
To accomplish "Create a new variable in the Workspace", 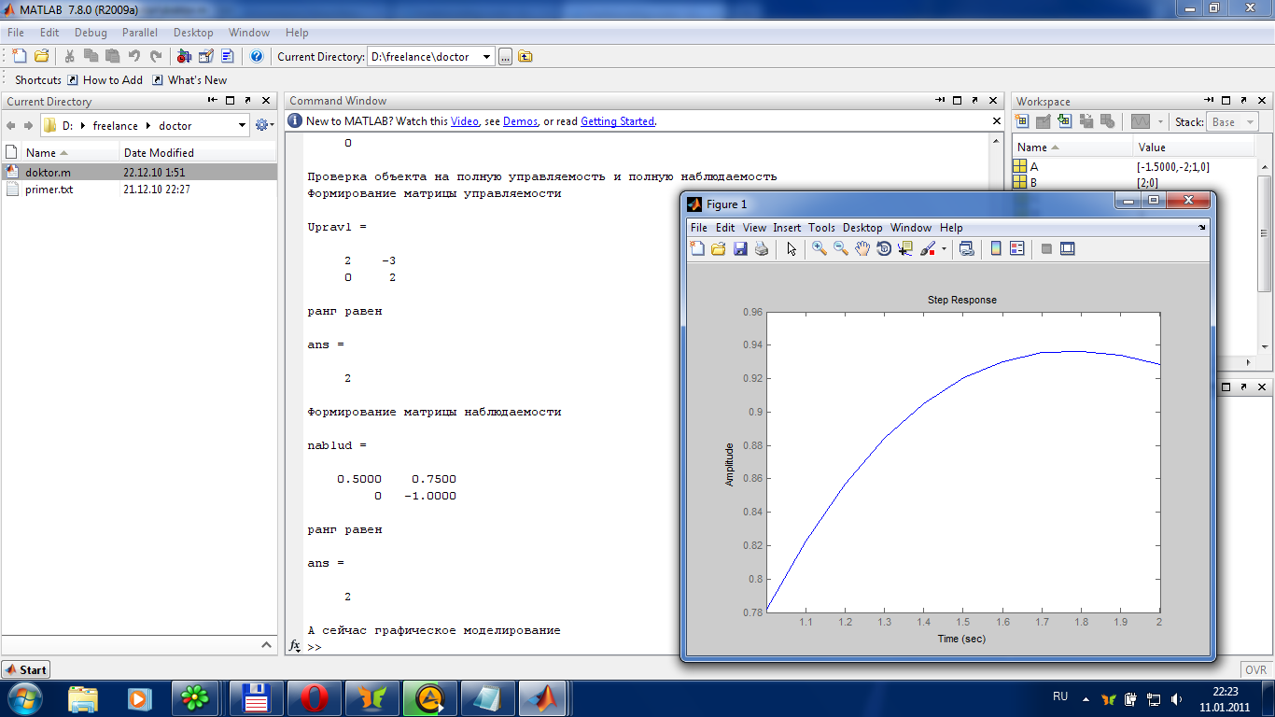I will click(x=1023, y=121).
